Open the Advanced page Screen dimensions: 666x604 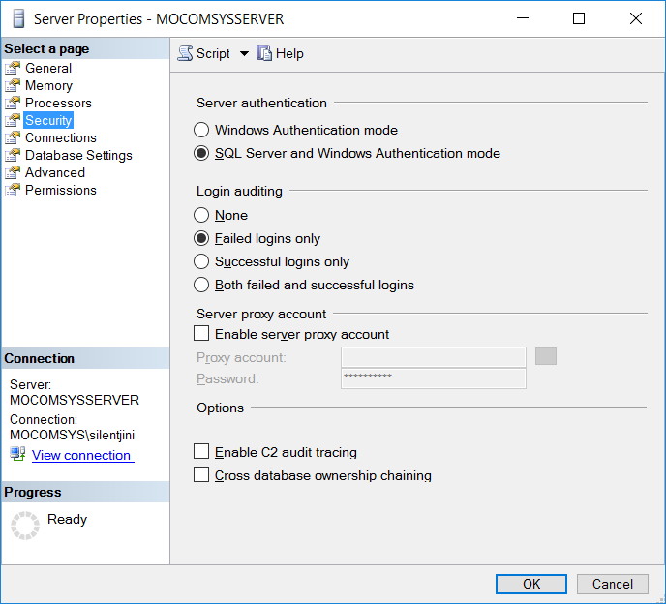(x=55, y=172)
